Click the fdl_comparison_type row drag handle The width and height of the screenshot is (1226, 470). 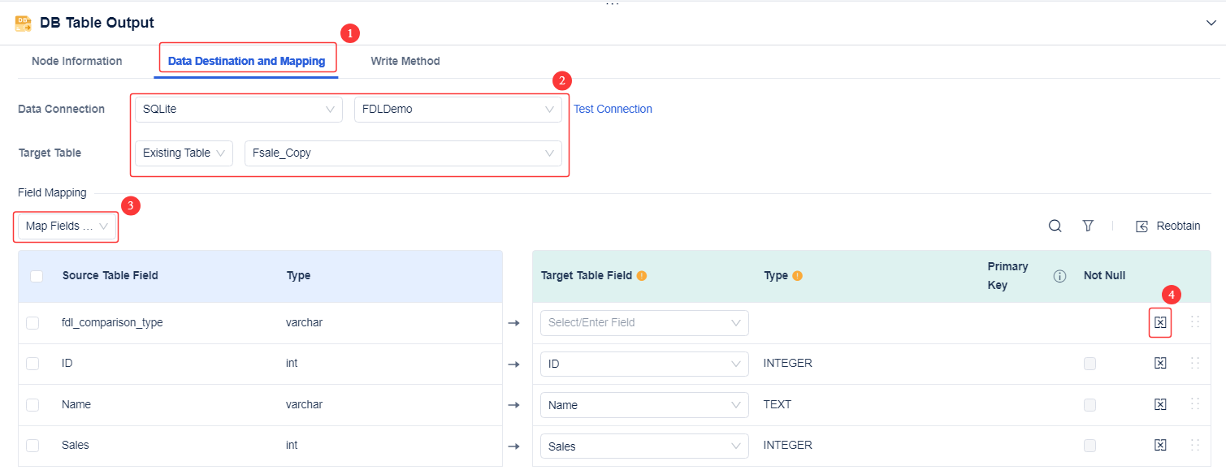(x=1194, y=321)
